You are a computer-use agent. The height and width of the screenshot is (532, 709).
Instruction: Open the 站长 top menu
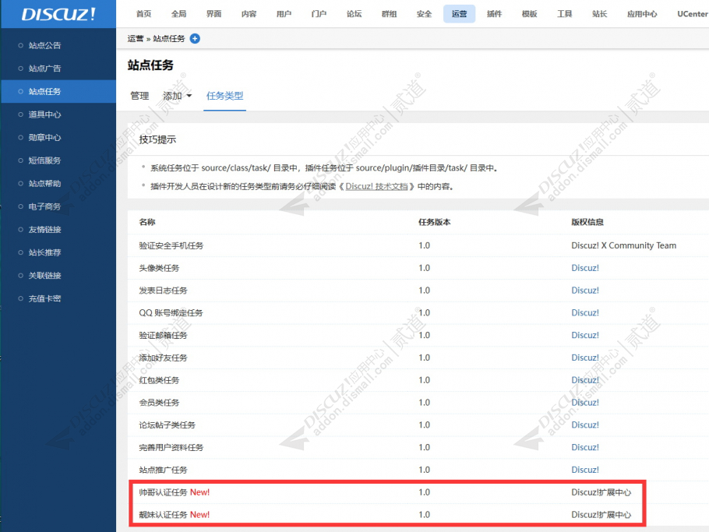[x=599, y=14]
